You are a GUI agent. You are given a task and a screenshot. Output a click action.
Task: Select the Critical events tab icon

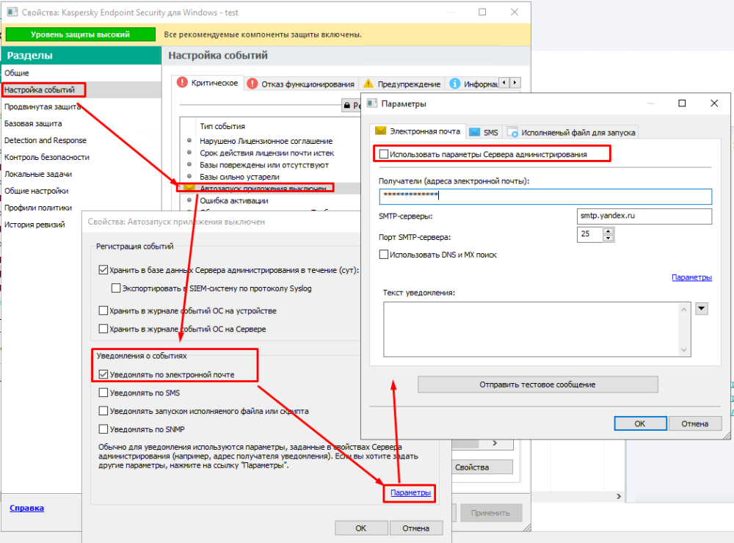[x=182, y=83]
